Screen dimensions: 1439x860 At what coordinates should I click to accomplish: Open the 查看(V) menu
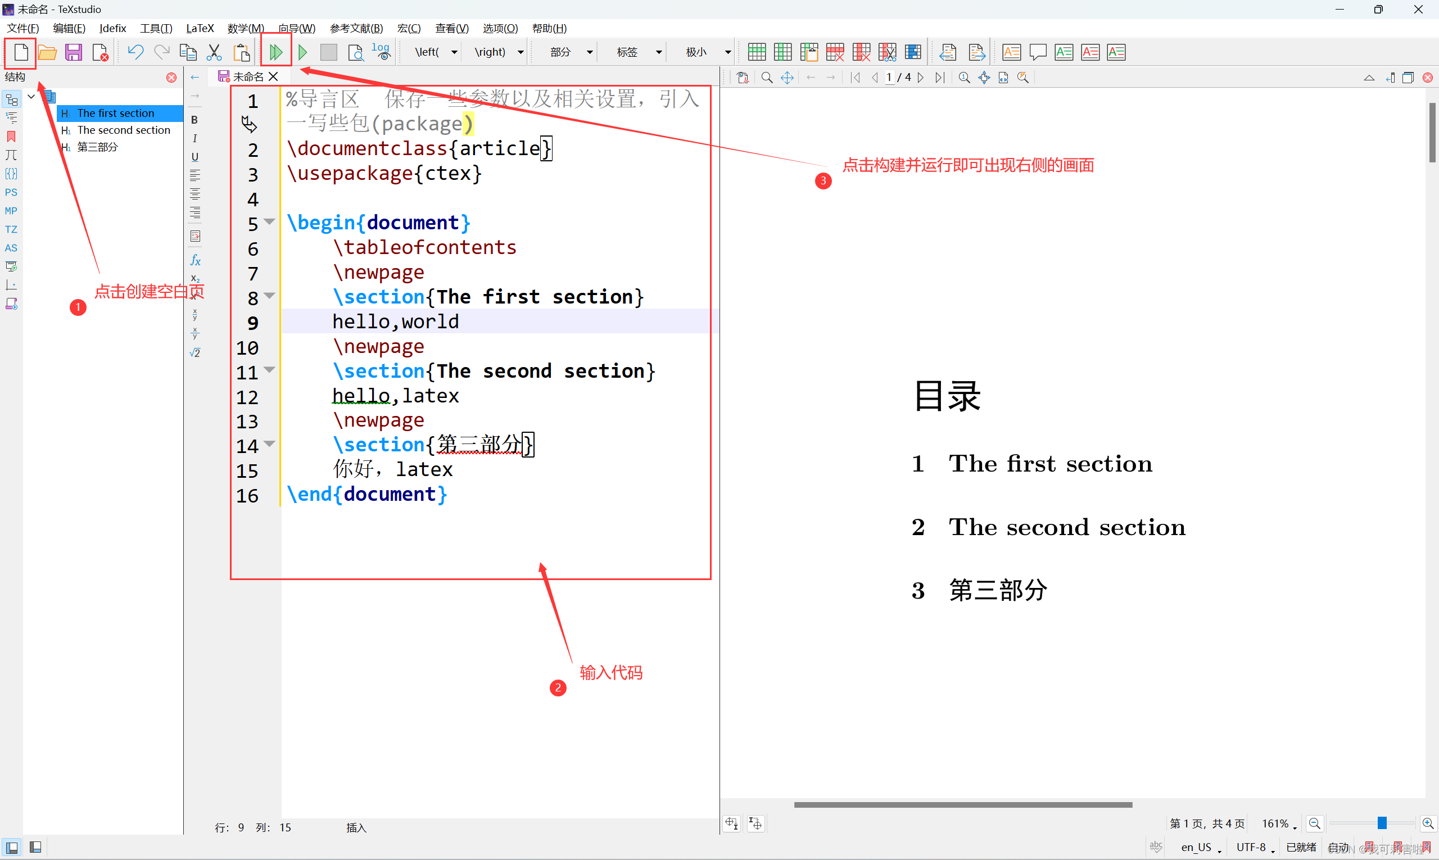coord(451,28)
